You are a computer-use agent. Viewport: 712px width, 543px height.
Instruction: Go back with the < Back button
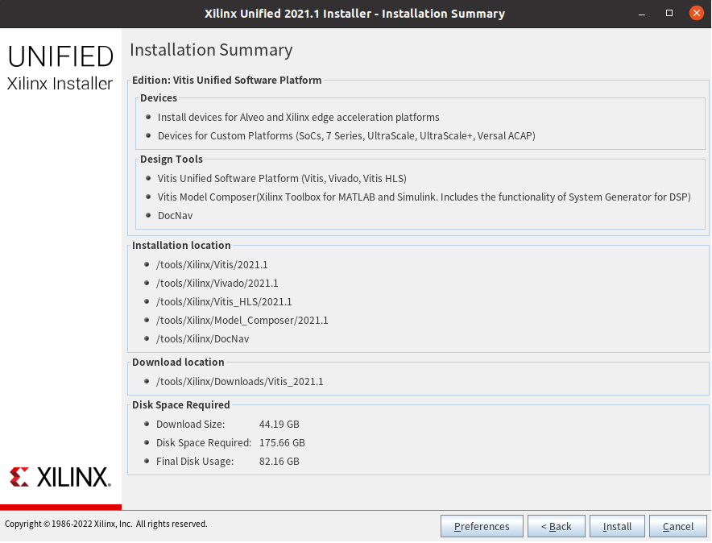557,526
